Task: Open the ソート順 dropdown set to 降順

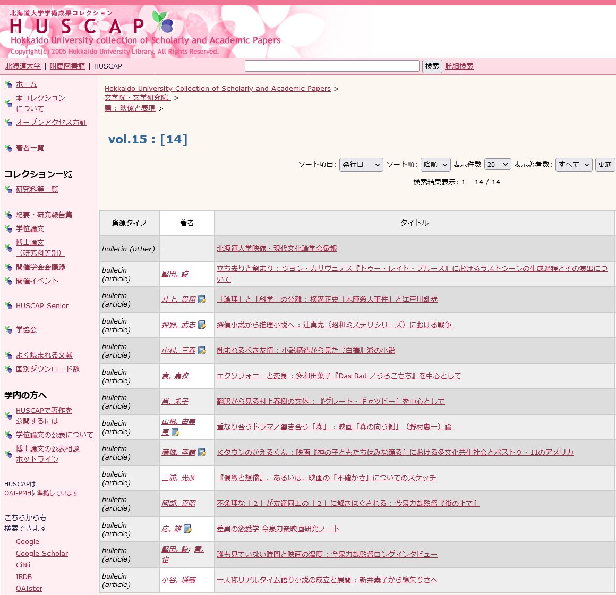Action: (x=435, y=164)
